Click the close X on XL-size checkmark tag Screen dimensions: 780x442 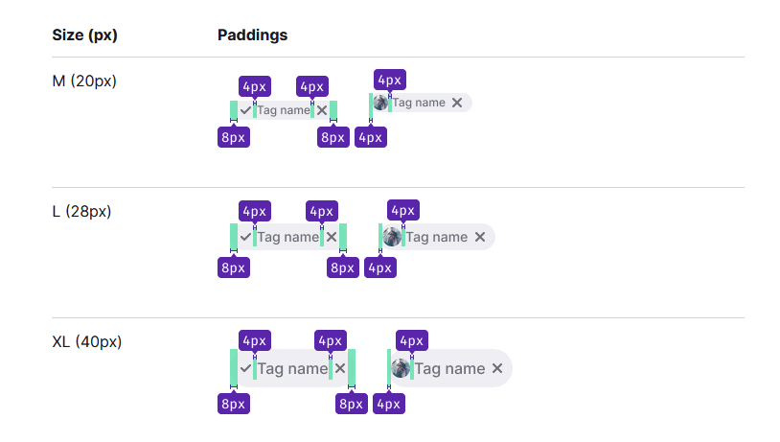(340, 368)
